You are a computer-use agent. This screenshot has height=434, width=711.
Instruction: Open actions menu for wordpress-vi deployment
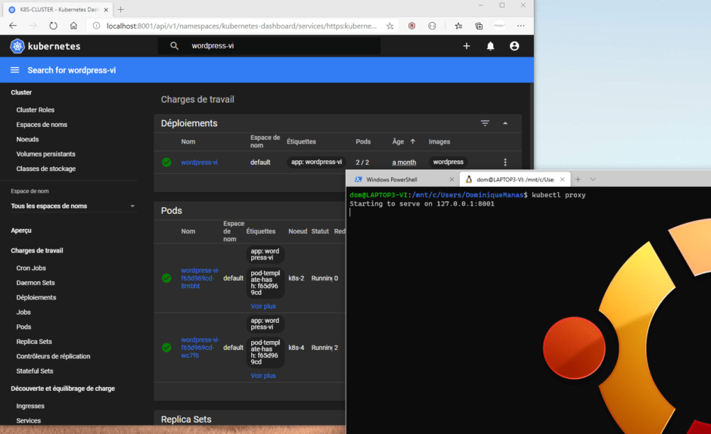click(x=505, y=163)
